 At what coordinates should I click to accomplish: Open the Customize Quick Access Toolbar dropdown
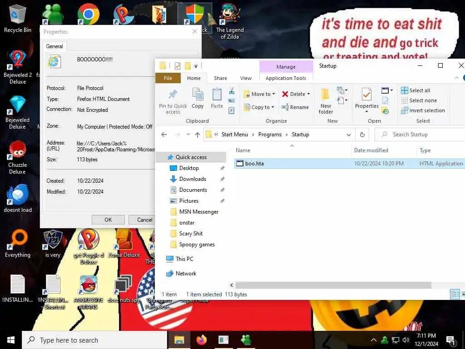pyautogui.click(x=196, y=66)
